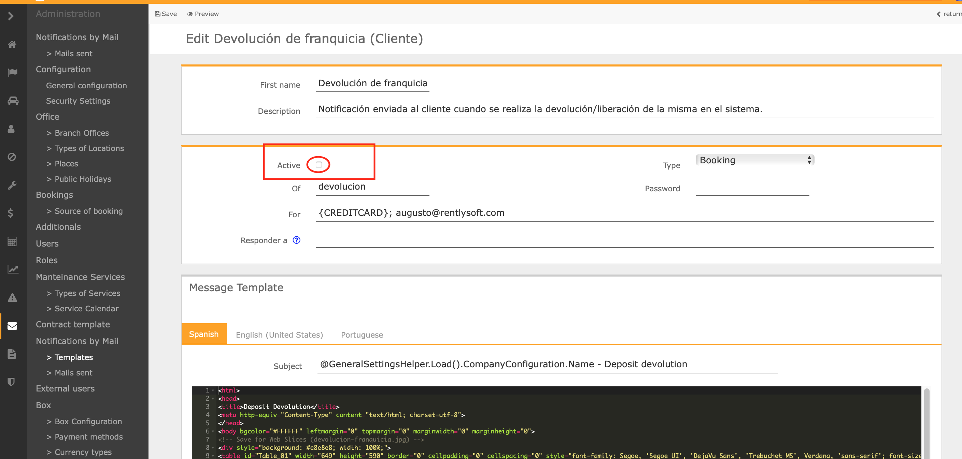The height and width of the screenshot is (459, 962).
Task: Click the Responder a input field
Action: tap(624, 239)
